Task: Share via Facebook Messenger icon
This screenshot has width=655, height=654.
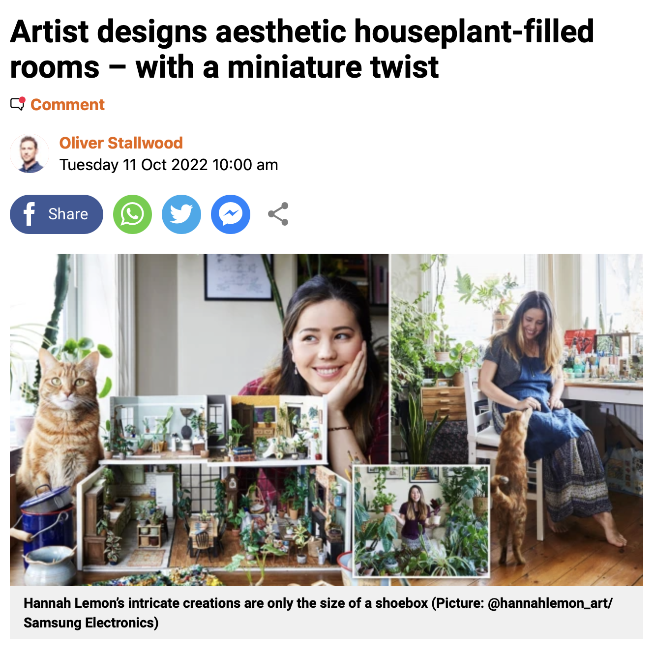Action: pos(231,214)
